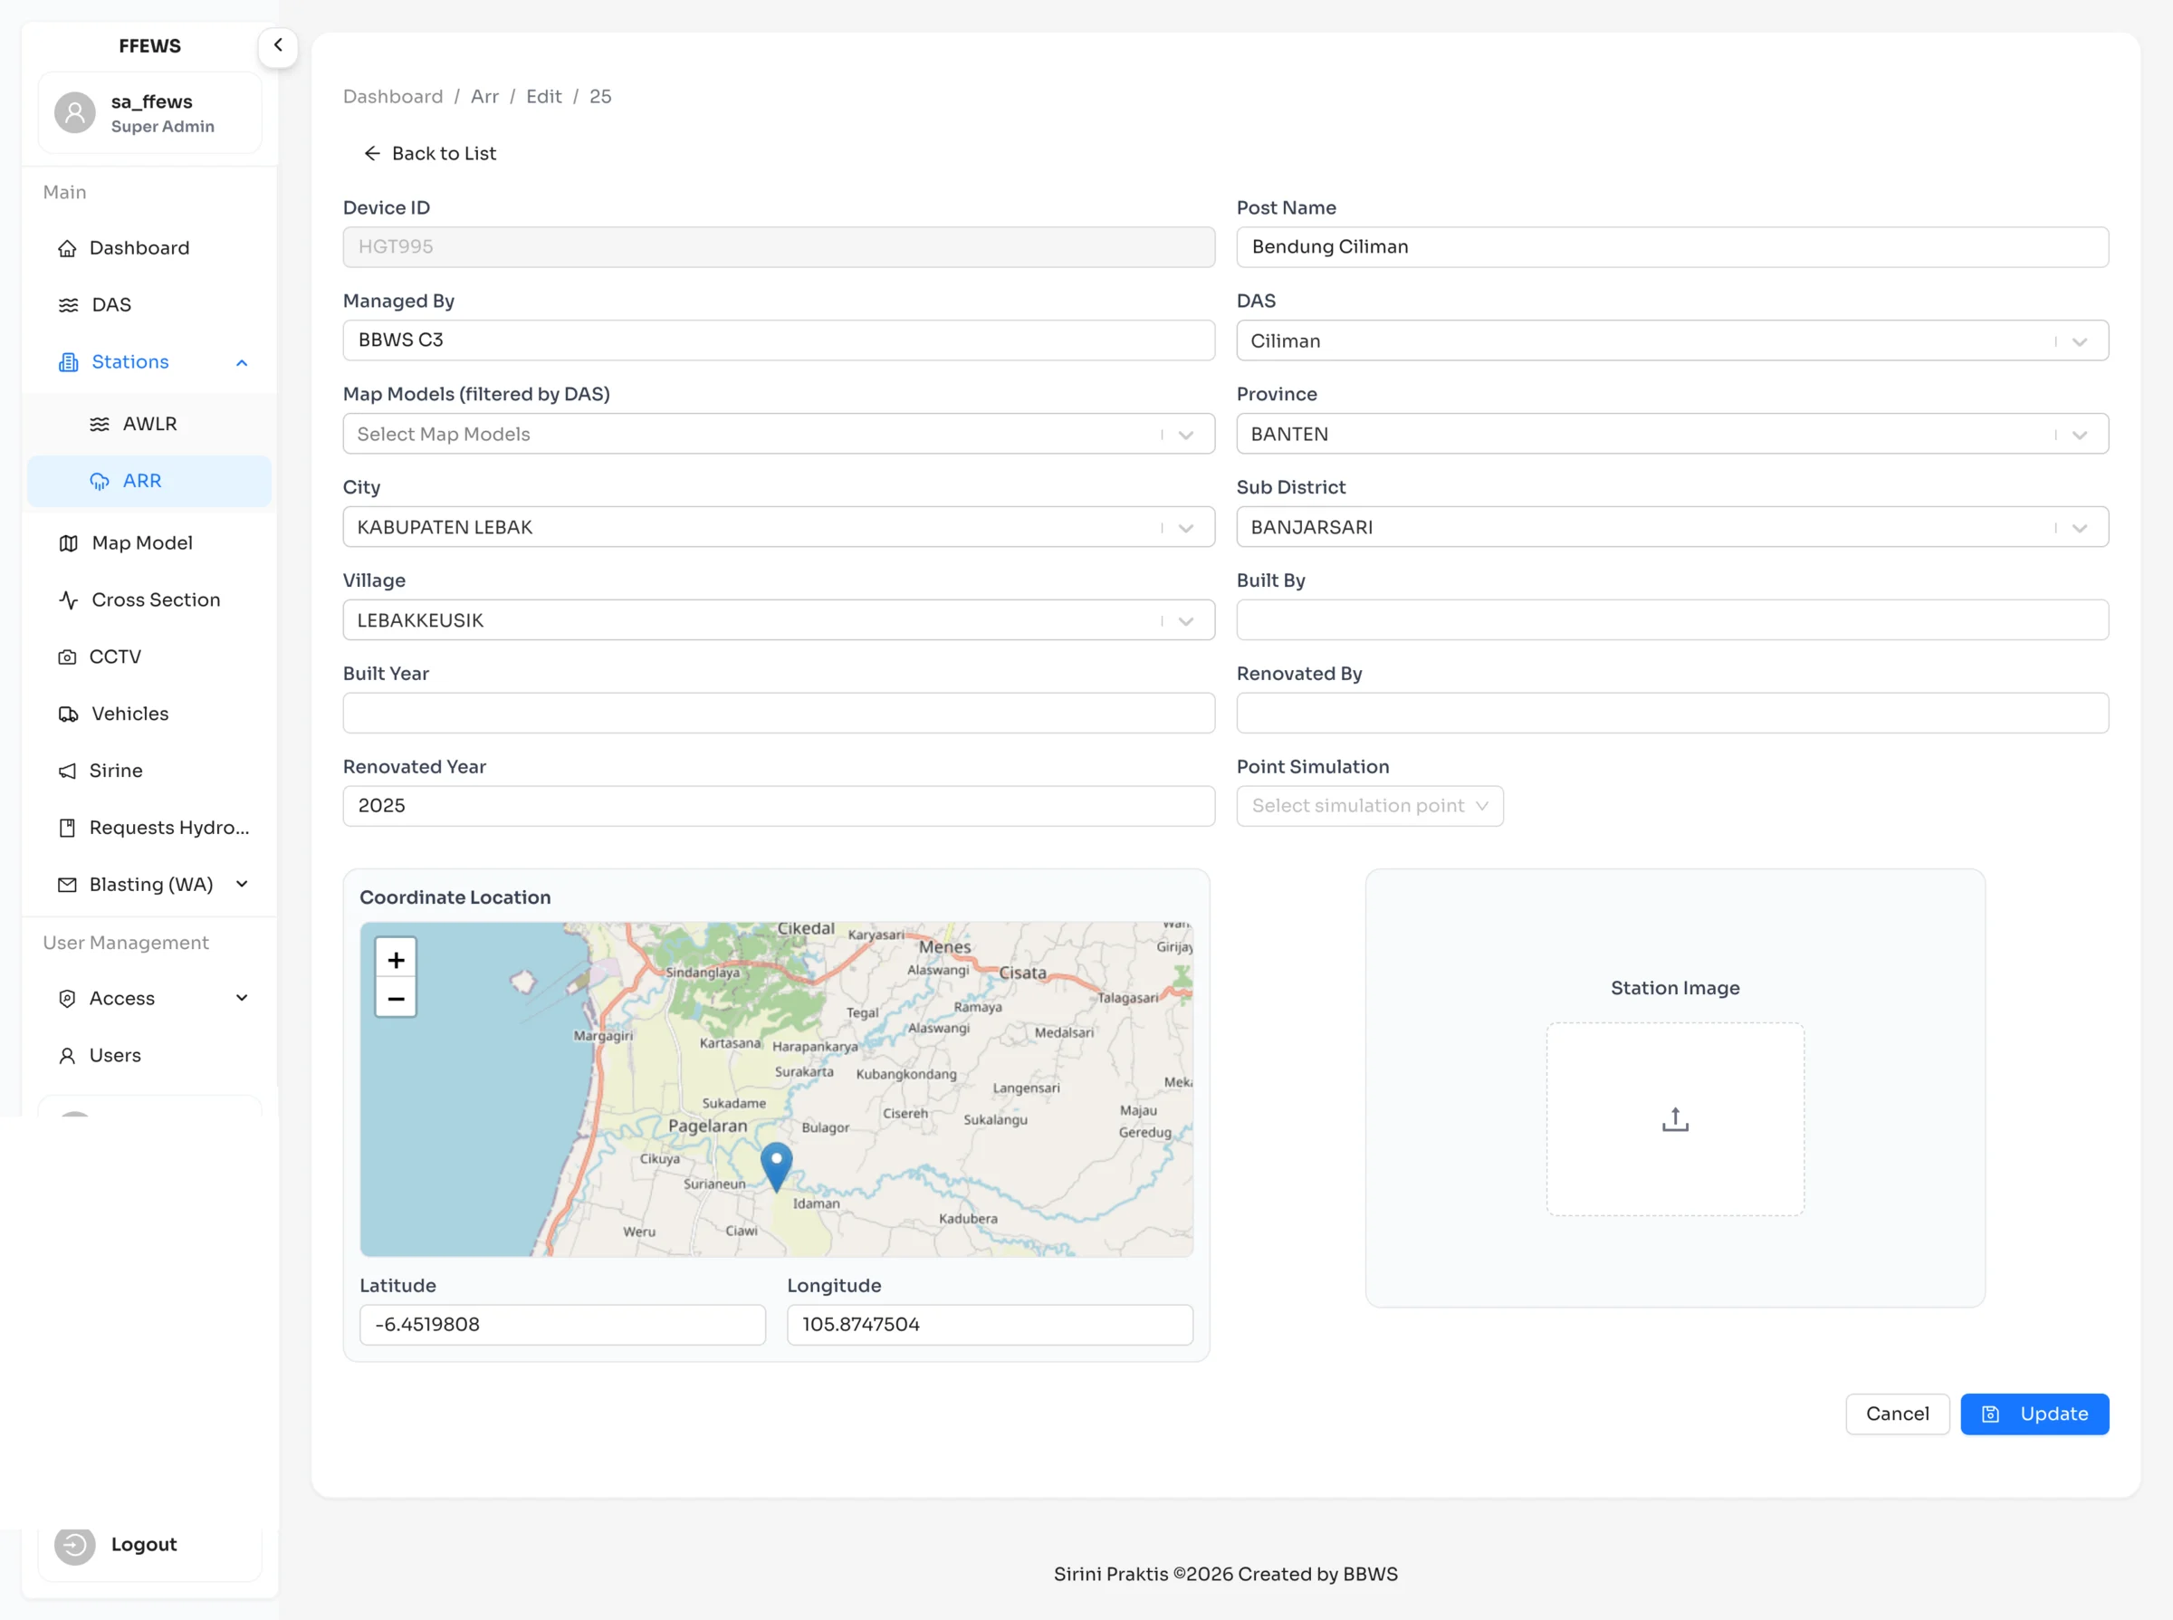Image resolution: width=2173 pixels, height=1620 pixels.
Task: Expand the Blasting (WA) submenu chevron
Action: coord(241,885)
